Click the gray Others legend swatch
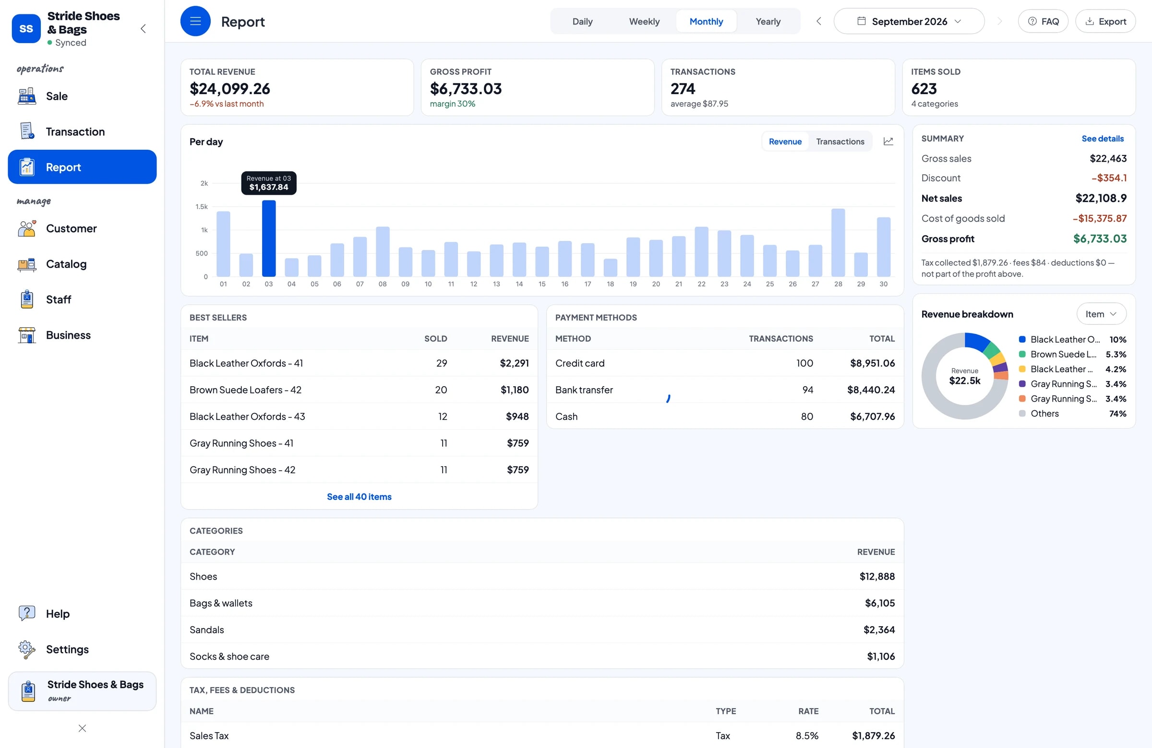1152x748 pixels. pyautogui.click(x=1022, y=414)
